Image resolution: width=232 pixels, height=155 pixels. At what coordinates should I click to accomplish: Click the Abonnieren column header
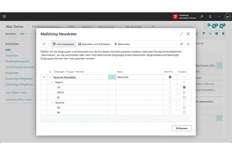coord(169,72)
